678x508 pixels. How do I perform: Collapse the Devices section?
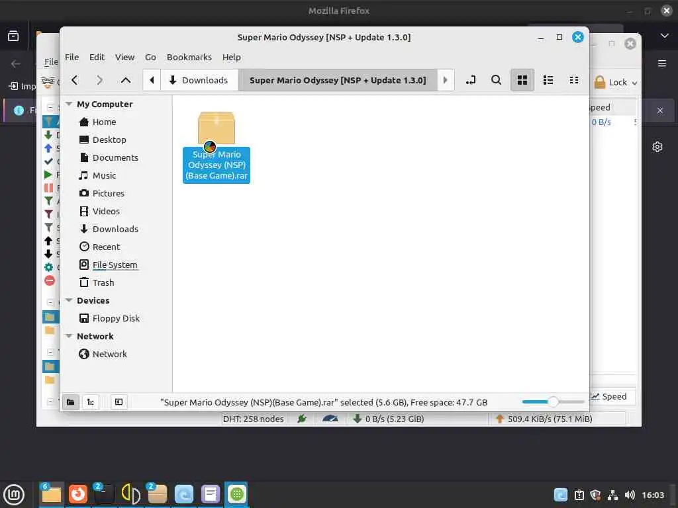click(x=69, y=300)
